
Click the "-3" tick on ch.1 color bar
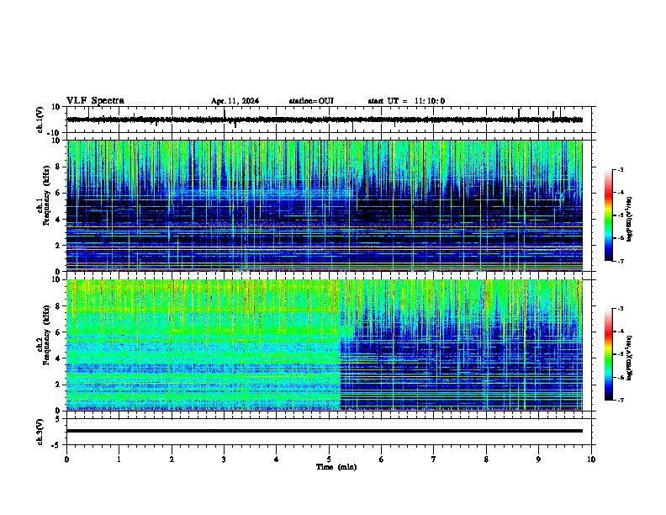tap(621, 170)
